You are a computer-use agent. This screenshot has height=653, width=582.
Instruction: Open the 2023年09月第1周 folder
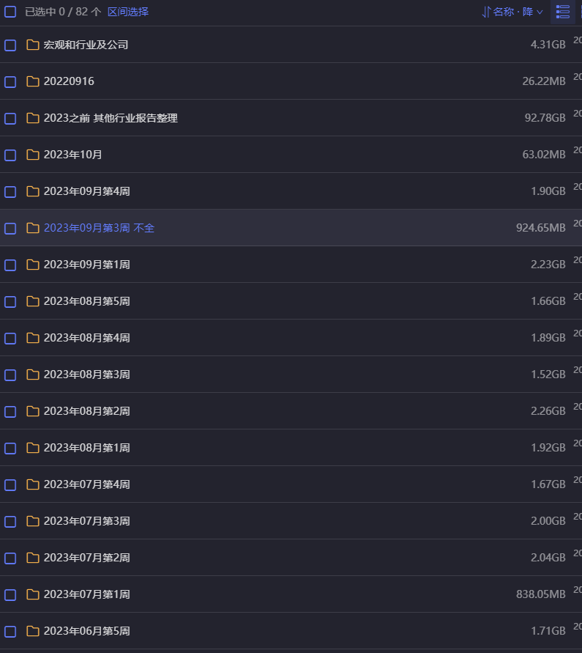tap(86, 265)
